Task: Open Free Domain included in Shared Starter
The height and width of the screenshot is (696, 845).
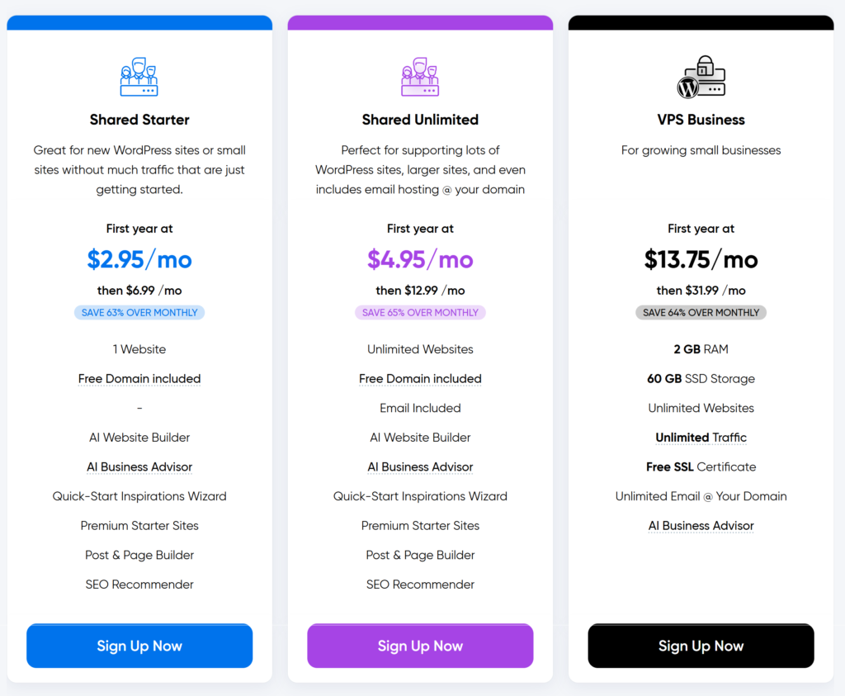Action: [x=139, y=379]
